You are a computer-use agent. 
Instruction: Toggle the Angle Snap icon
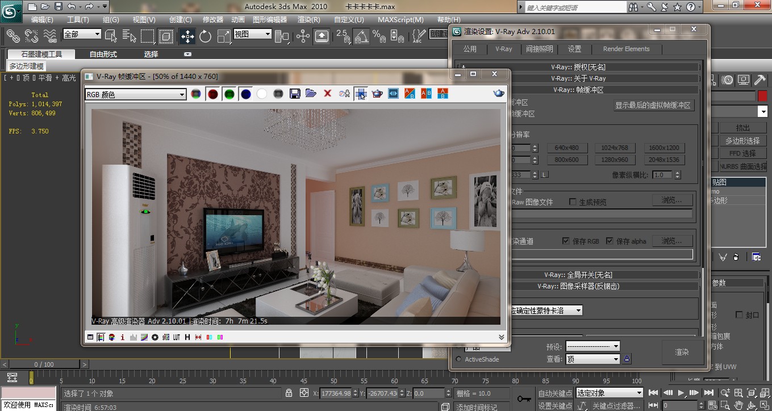point(361,36)
